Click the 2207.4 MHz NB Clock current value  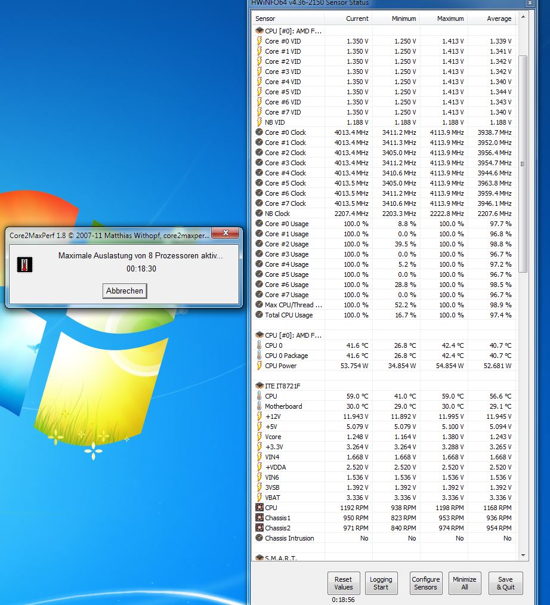coord(351,214)
